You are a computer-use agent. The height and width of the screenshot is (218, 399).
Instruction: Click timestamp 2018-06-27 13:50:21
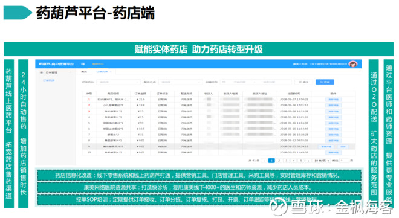294,100
